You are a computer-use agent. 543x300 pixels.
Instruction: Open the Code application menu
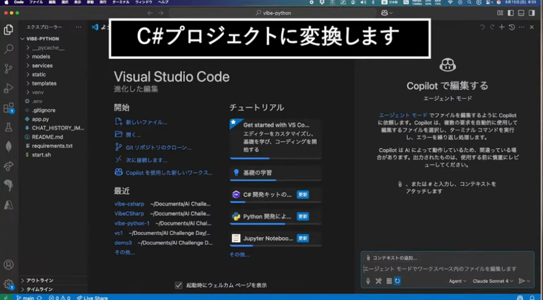tap(19, 2)
